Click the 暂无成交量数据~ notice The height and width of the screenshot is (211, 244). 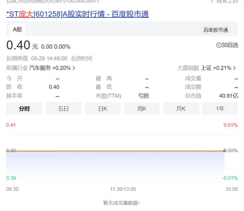click(x=122, y=203)
